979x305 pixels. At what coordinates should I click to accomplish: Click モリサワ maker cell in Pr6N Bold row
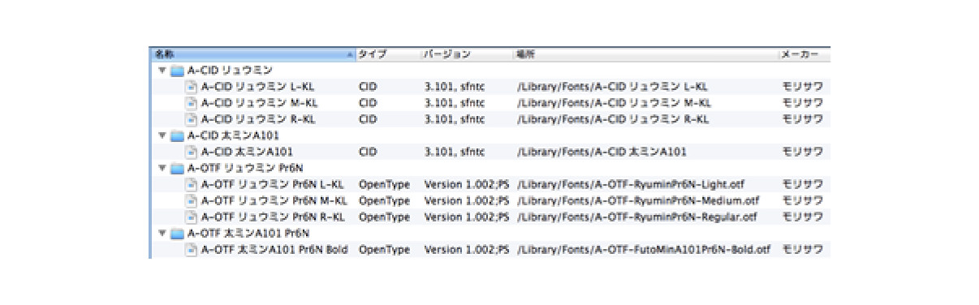[802, 250]
